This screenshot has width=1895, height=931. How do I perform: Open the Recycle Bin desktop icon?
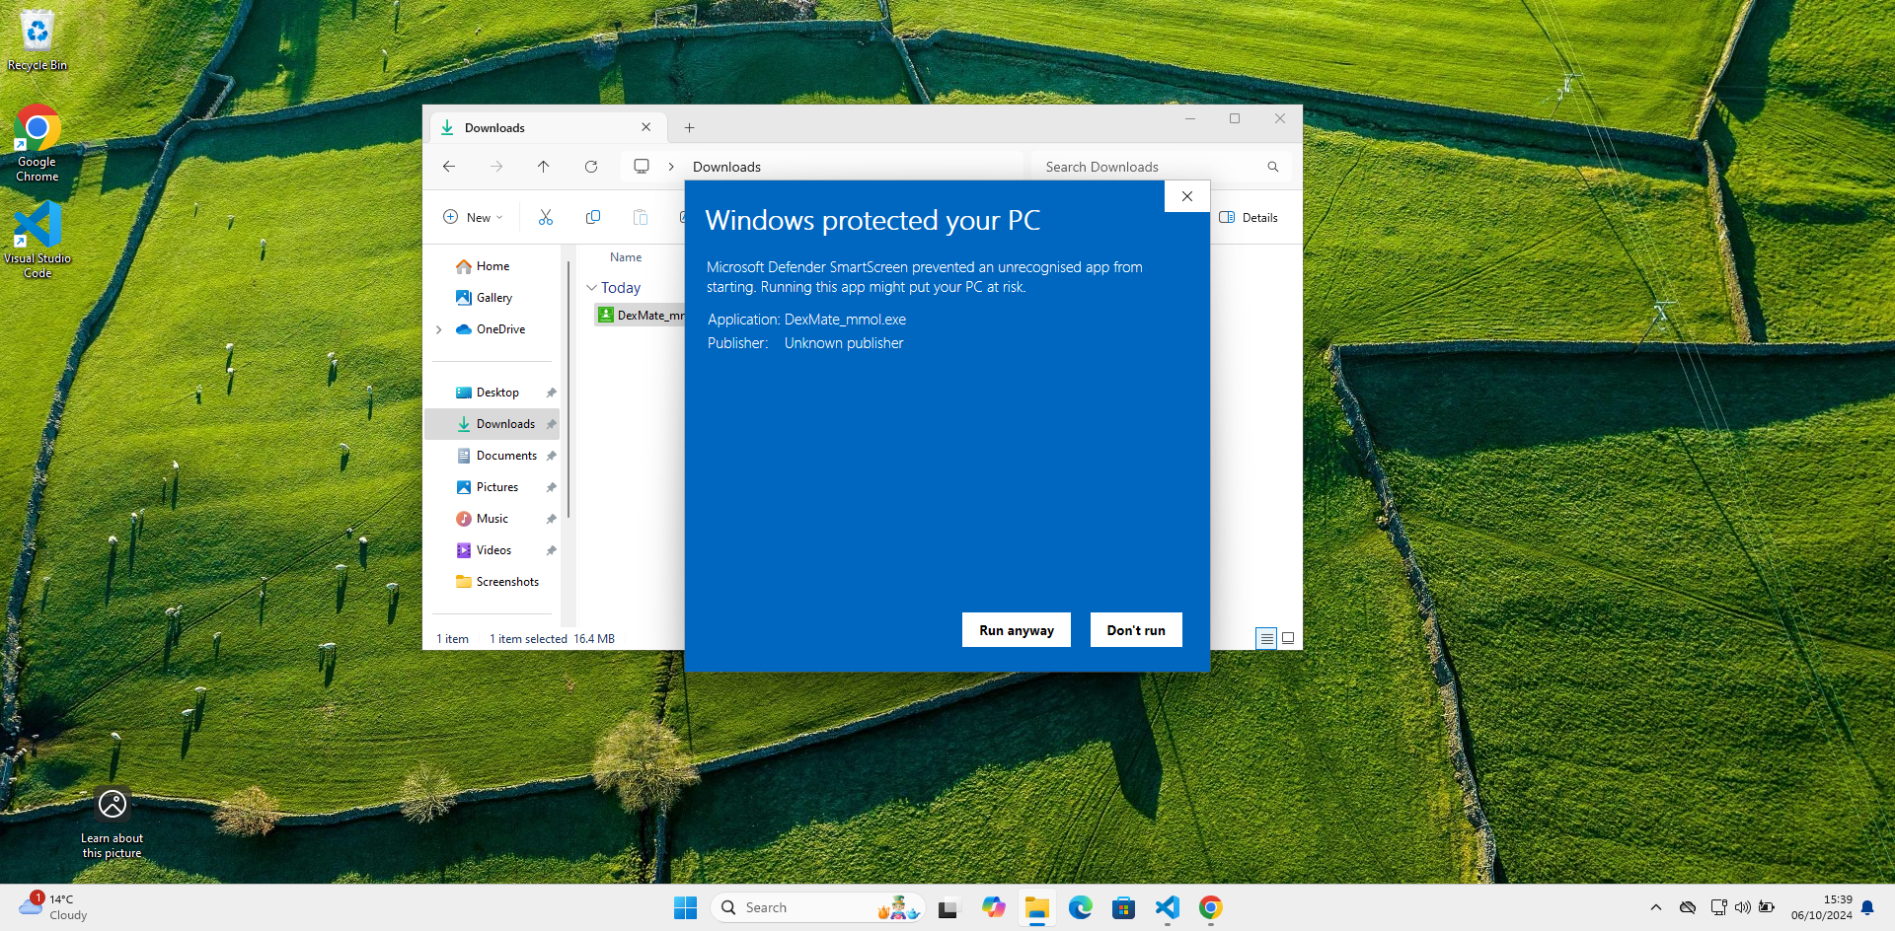(38, 40)
